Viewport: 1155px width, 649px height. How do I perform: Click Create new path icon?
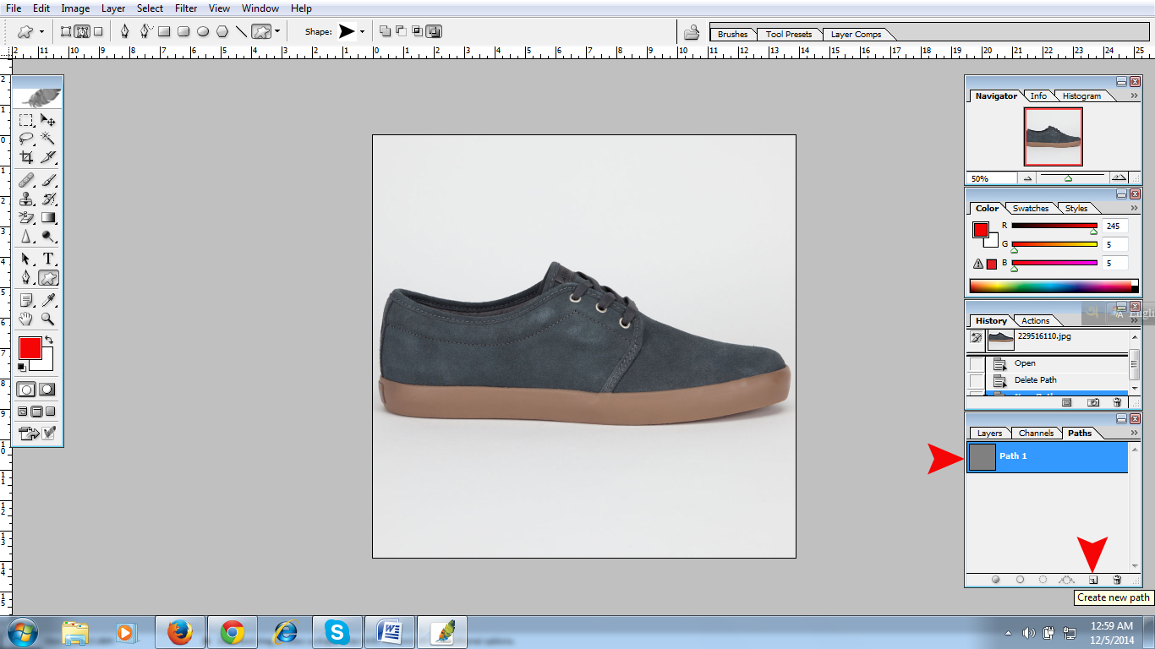[1092, 580]
